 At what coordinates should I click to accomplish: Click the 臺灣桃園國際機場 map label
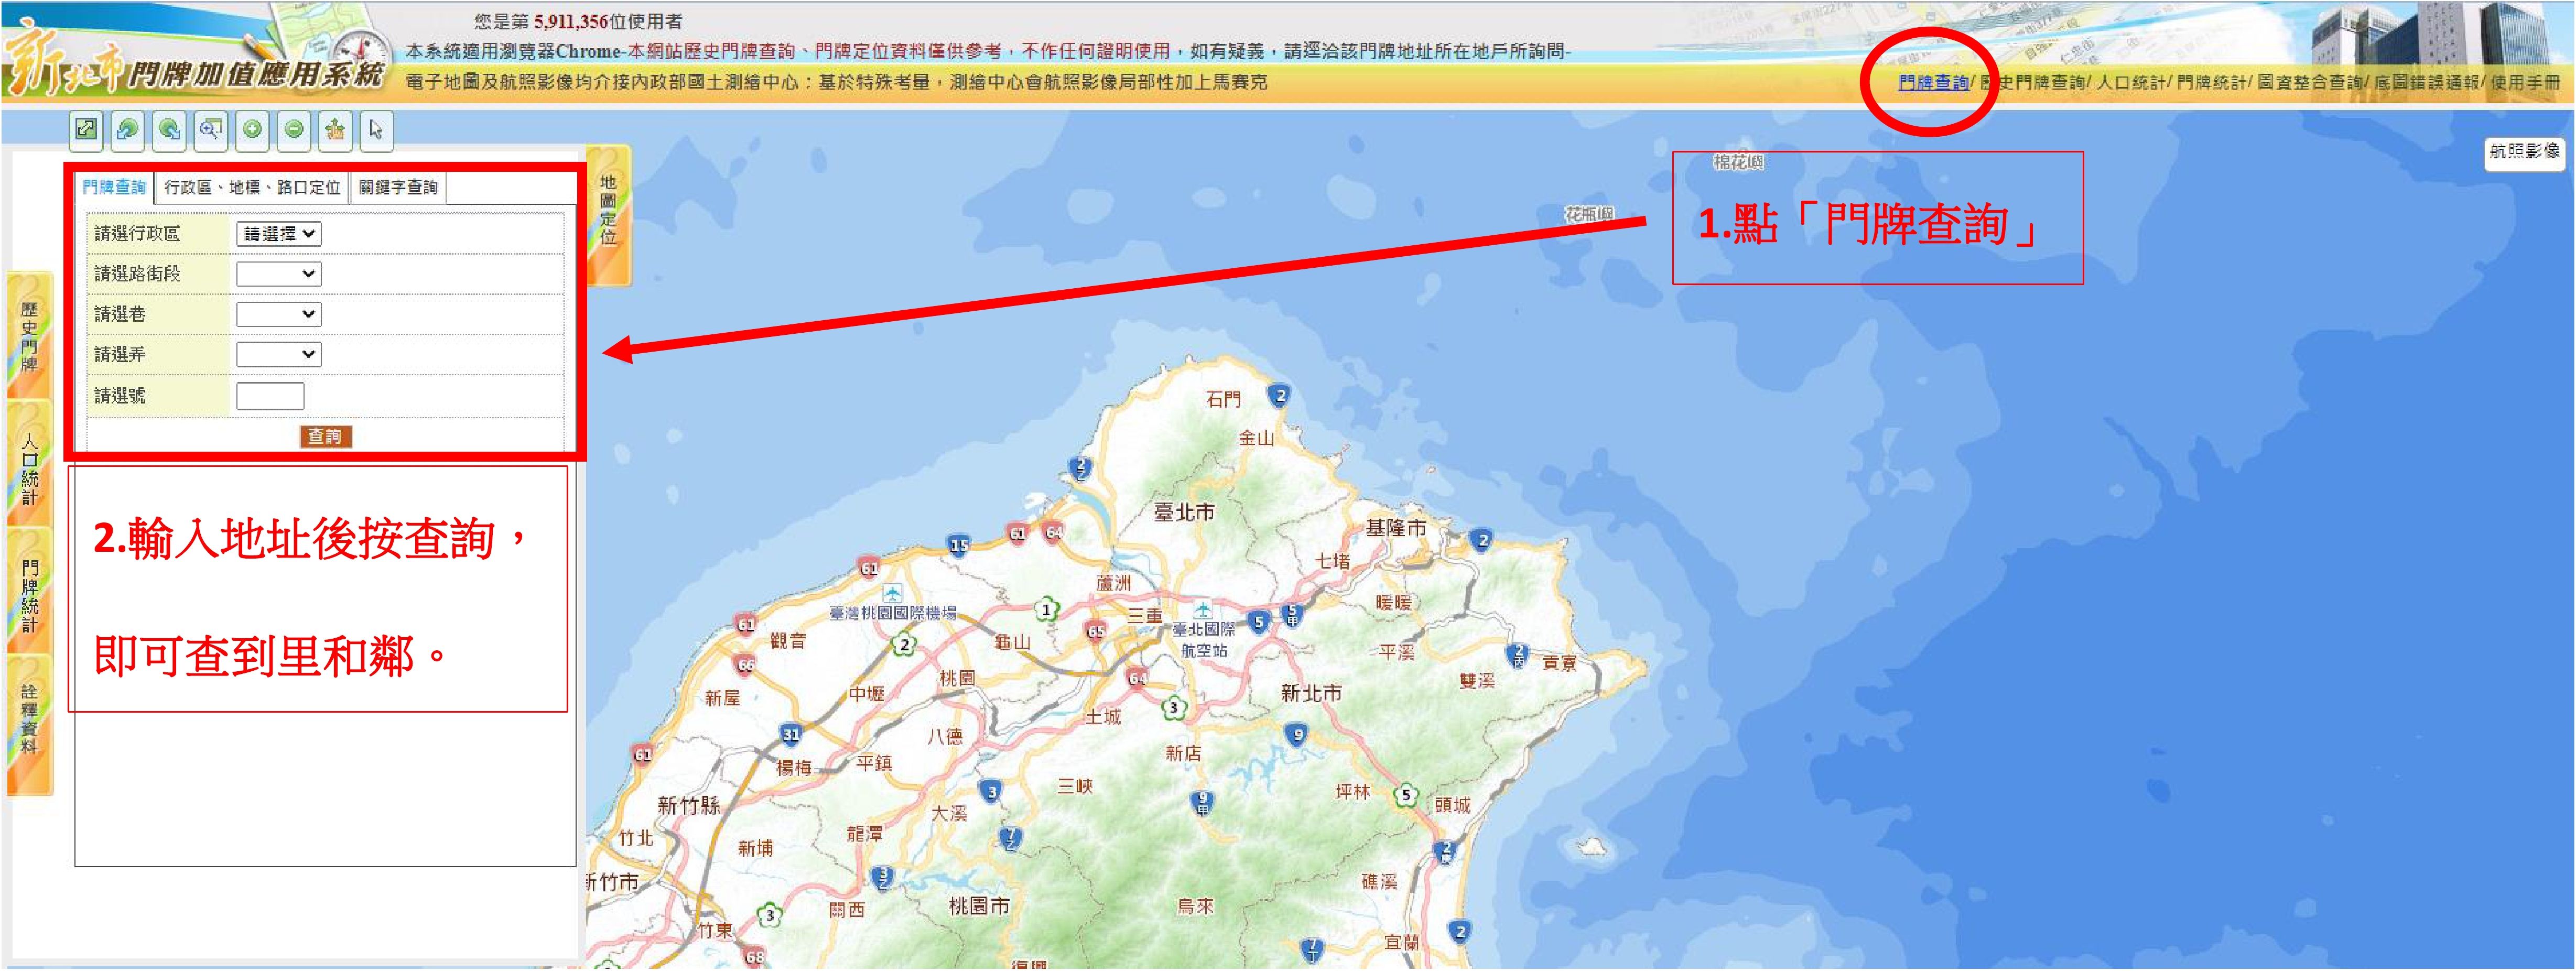pyautogui.click(x=893, y=613)
